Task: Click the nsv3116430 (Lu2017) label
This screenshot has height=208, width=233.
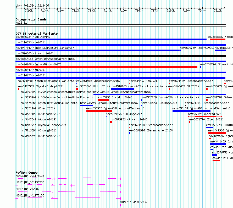Action: 31,75
